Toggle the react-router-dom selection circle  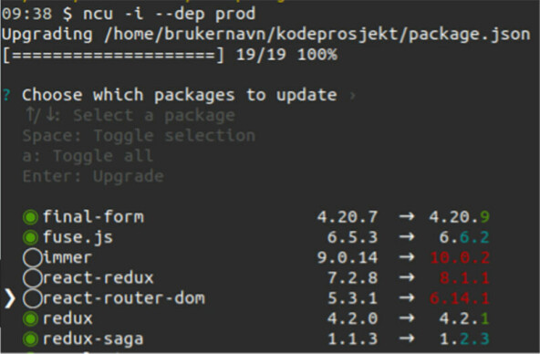[x=32, y=298]
